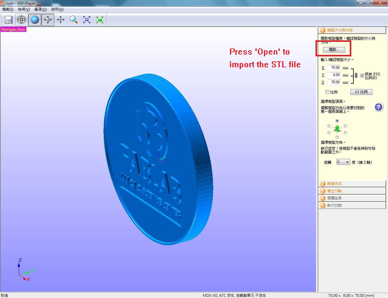Expand step 5 執行切割 section
The height and width of the screenshot is (298, 388).
pyautogui.click(x=352, y=206)
